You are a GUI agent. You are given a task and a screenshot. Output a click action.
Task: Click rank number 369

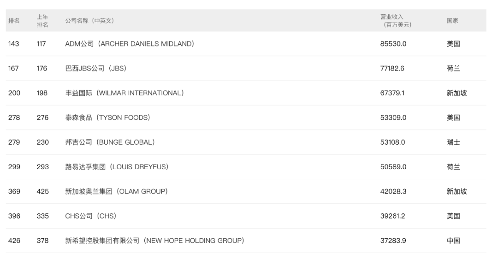point(14,191)
